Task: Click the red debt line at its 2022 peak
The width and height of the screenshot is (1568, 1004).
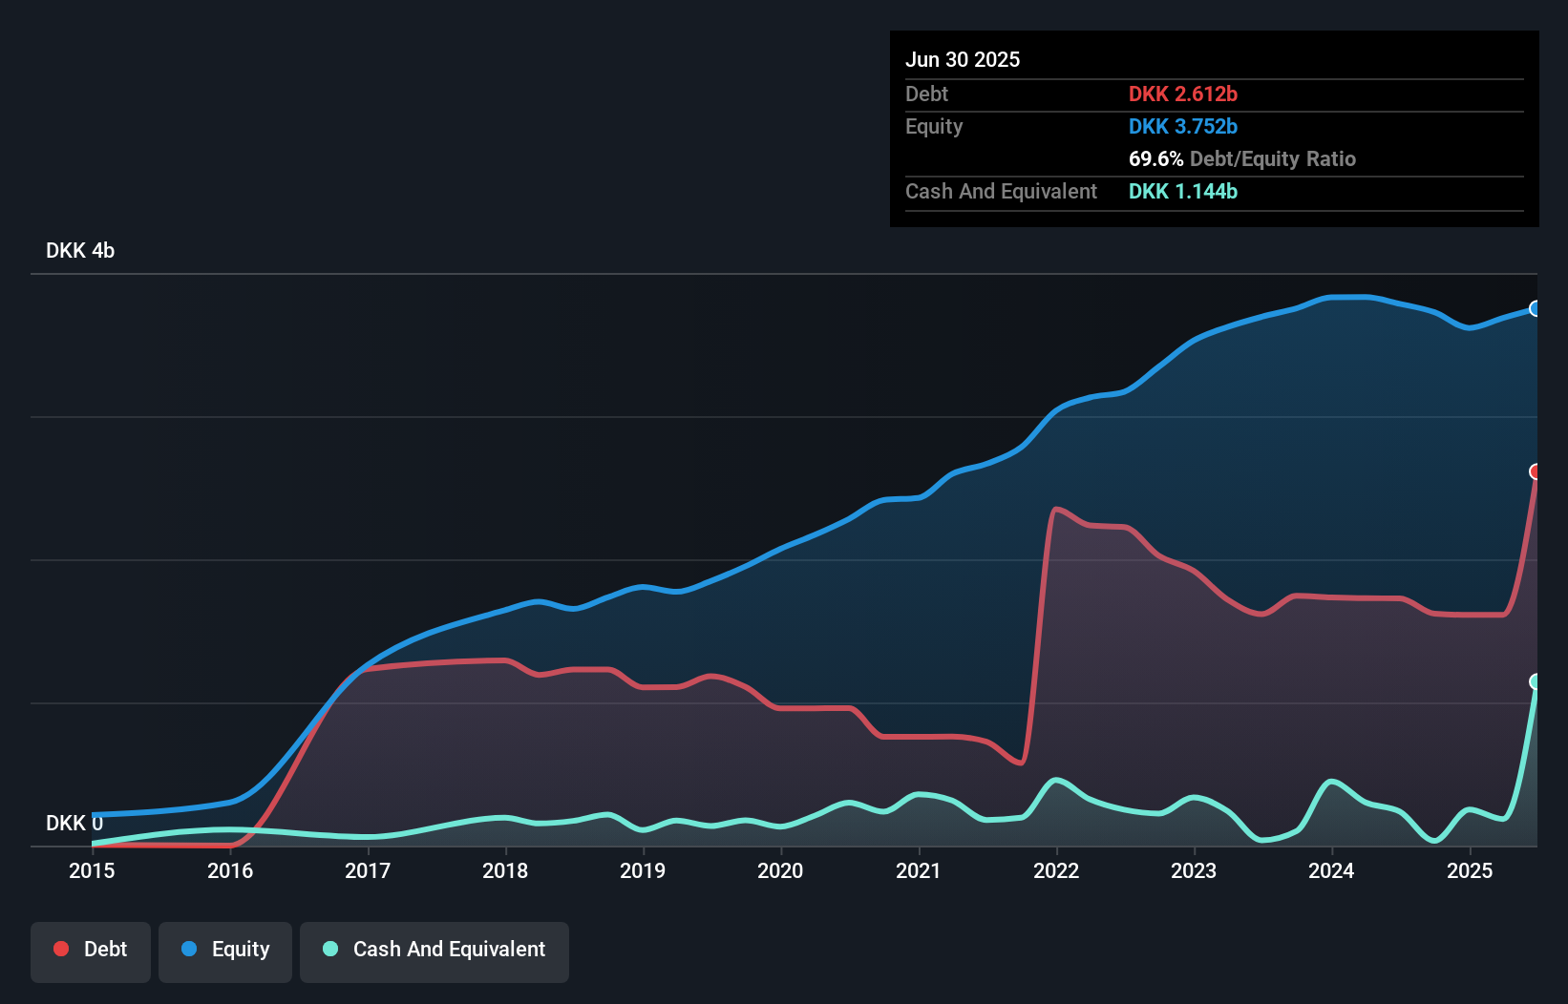Action: click(x=1058, y=511)
